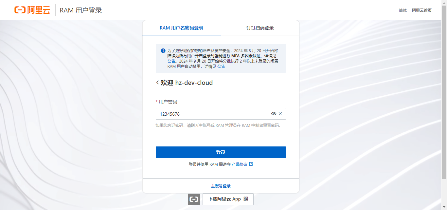447x210 pixels.
Task: Click the blue 登录 button
Action: [221, 152]
